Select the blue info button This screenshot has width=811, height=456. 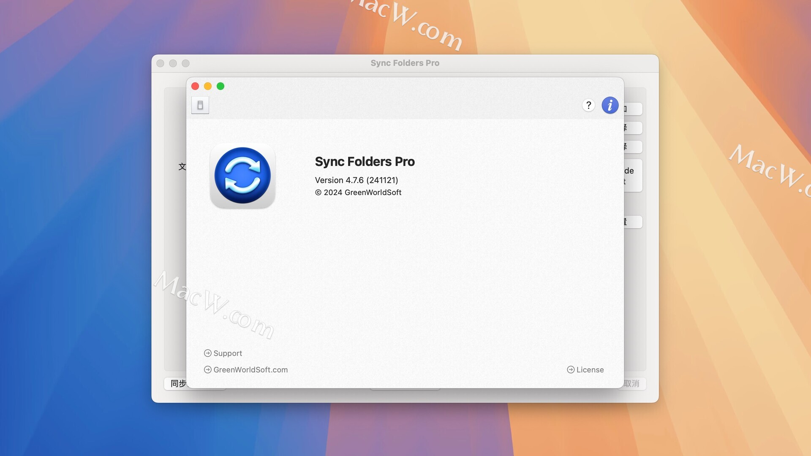pos(610,105)
